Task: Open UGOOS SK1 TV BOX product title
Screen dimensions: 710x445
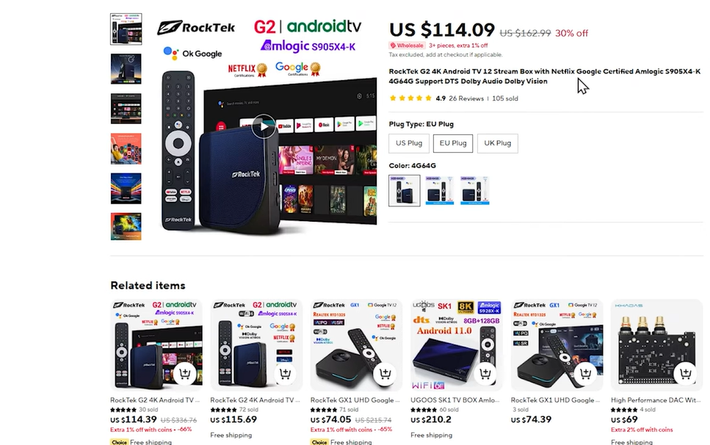Action: coord(455,400)
